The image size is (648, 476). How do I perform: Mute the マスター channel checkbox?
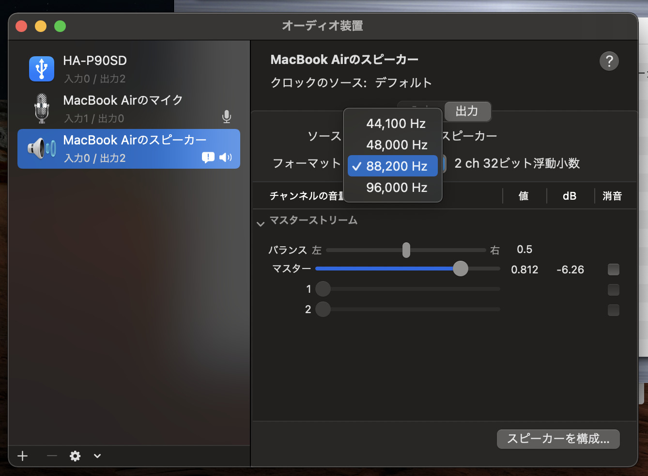click(x=613, y=270)
